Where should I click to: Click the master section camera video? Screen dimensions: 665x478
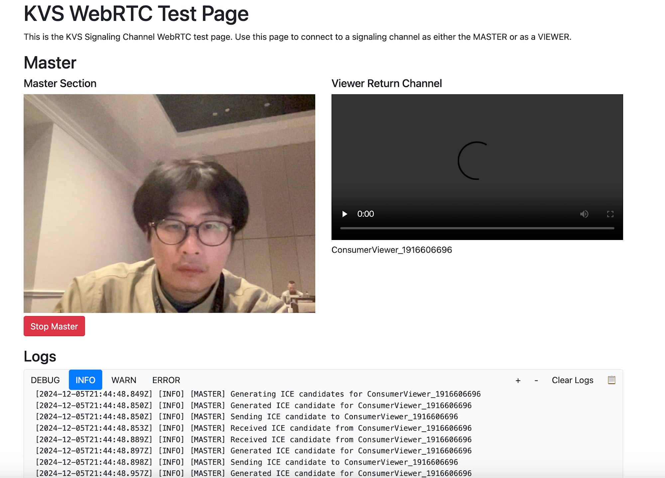(x=169, y=203)
